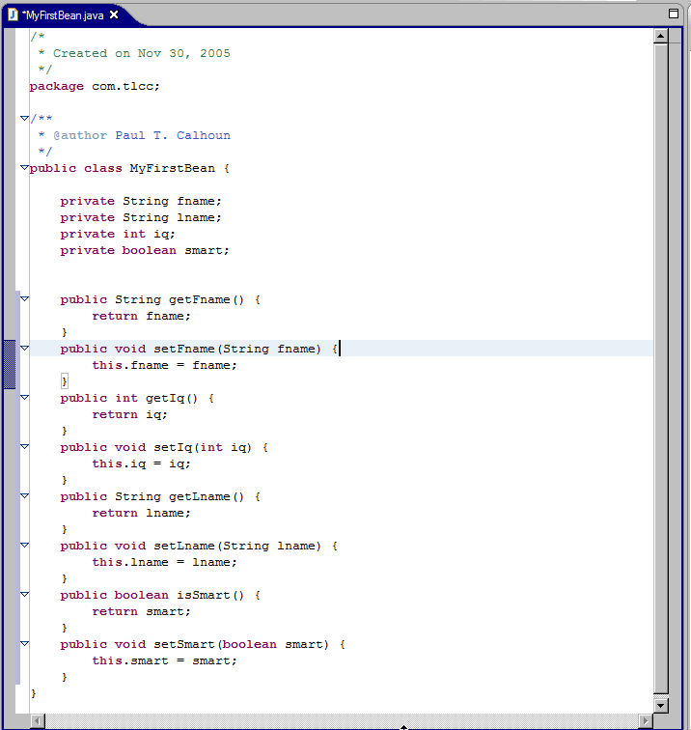Click the 'return lname;' statement
Screen dimensions: 691x730
pos(142,513)
